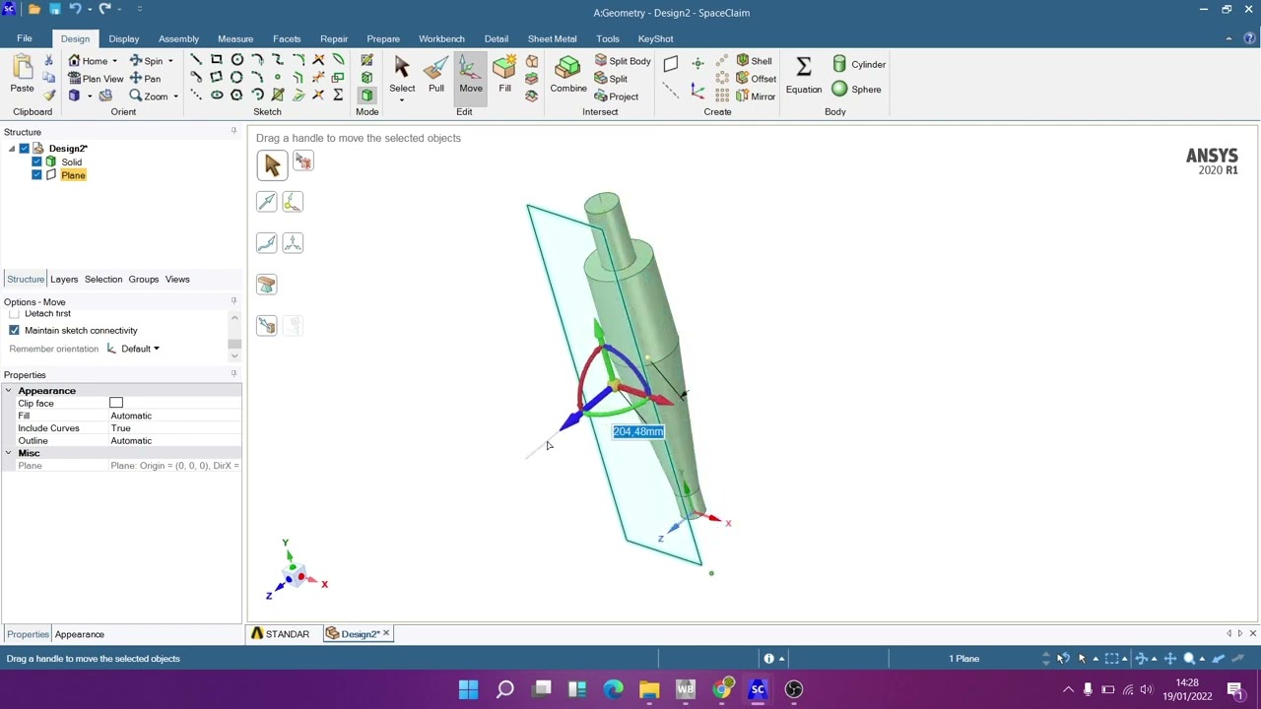Create a Sphere body
Screen dimensions: 1261x709
pyautogui.click(x=857, y=90)
